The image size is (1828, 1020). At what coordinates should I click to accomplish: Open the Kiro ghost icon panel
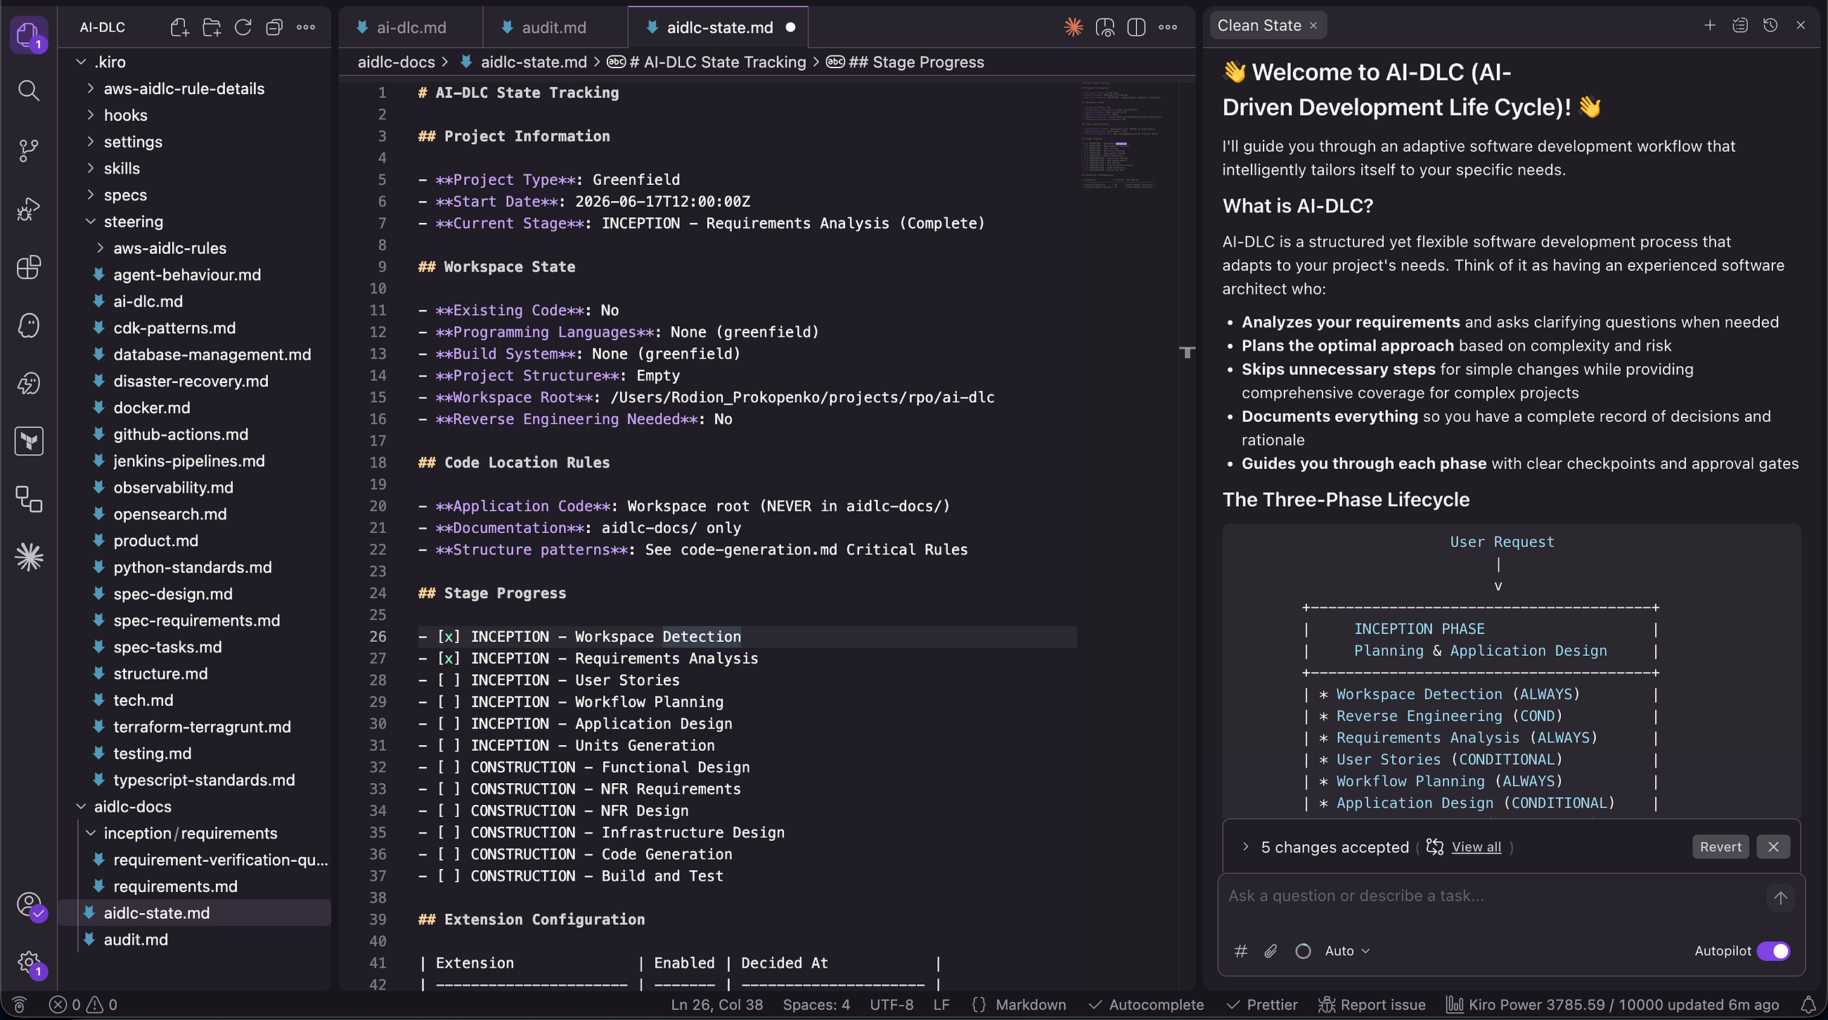click(28, 325)
